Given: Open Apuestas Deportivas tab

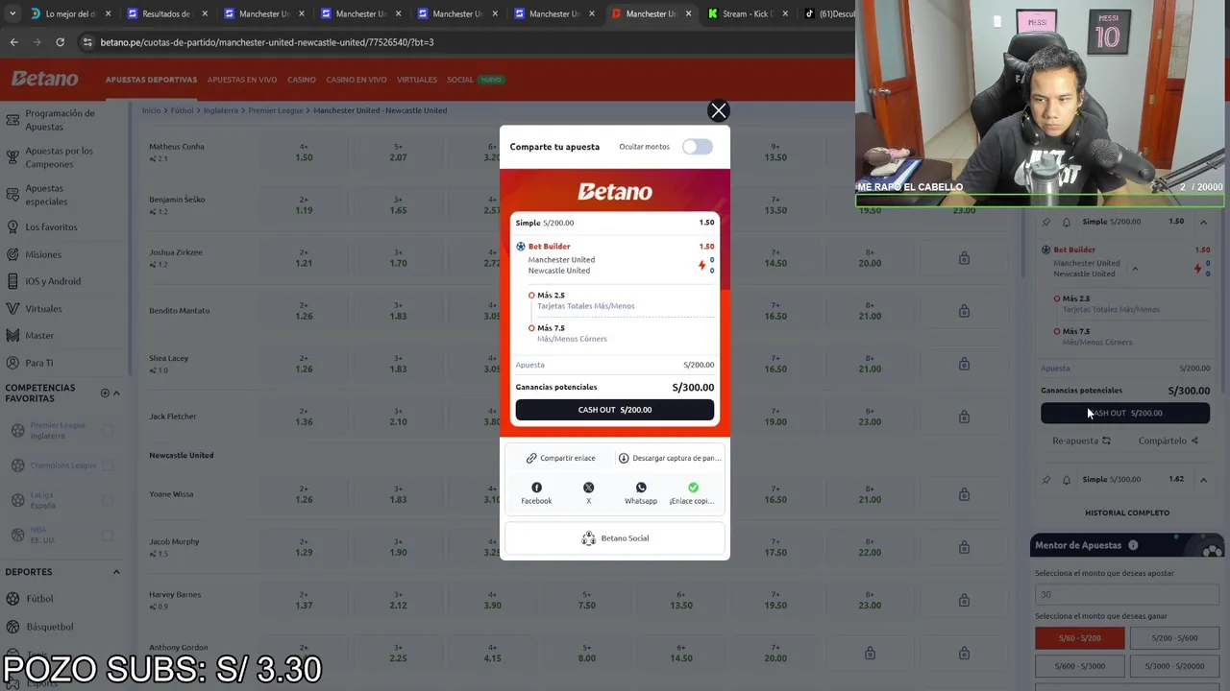Looking at the screenshot, I should (x=151, y=80).
